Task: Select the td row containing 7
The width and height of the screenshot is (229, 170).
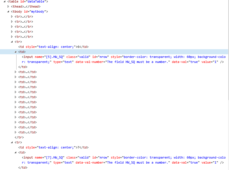Action: pos(53,147)
